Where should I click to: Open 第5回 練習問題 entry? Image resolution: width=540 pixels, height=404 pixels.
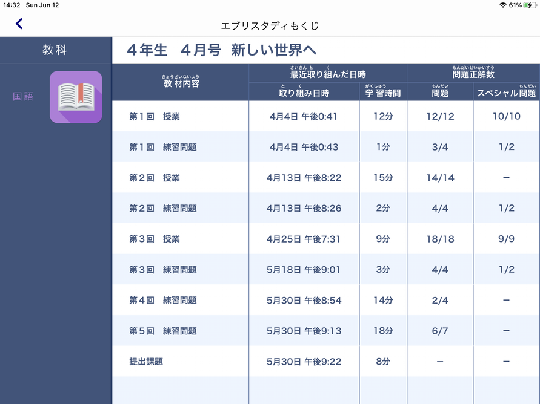click(162, 331)
